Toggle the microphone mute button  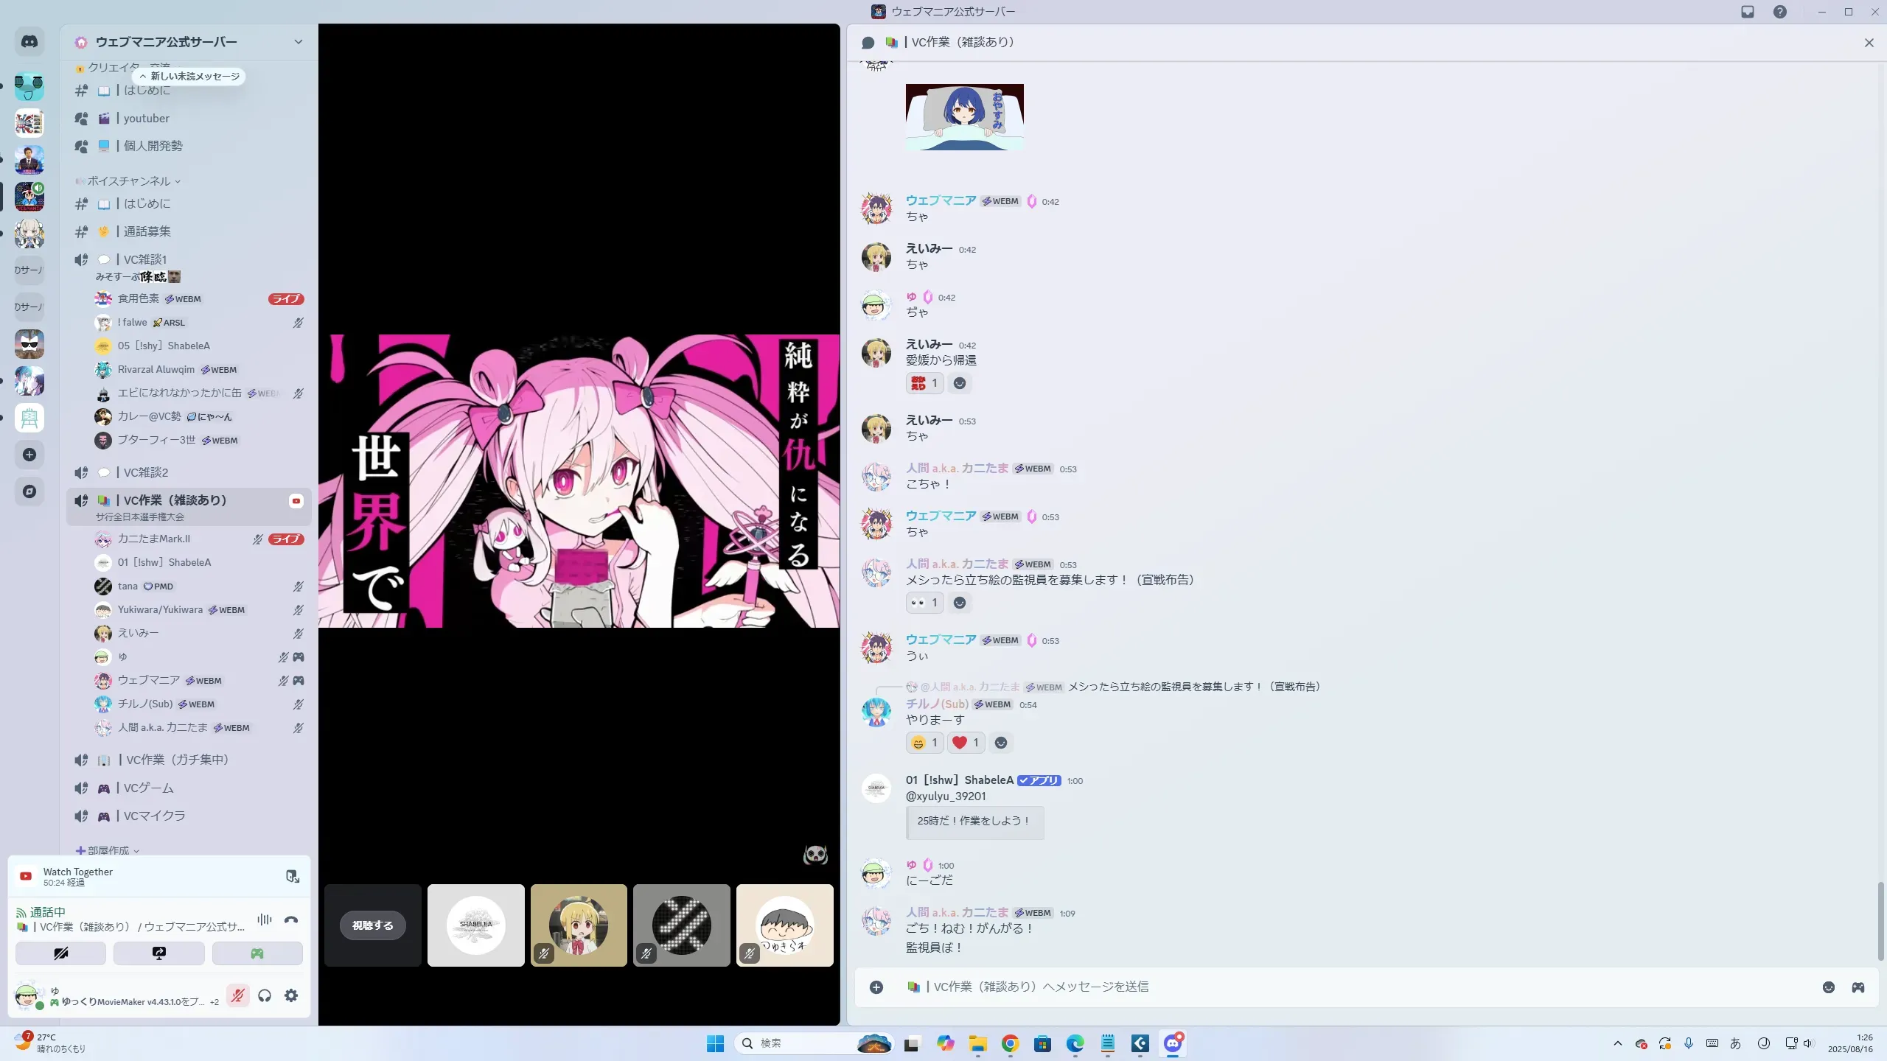click(237, 996)
